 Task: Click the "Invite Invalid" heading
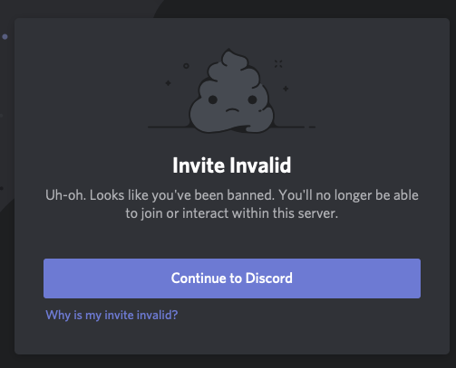tap(232, 165)
